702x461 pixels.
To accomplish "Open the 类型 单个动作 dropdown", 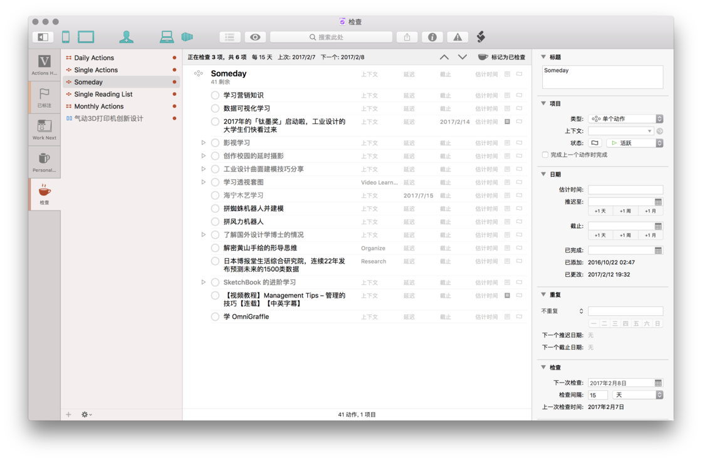I will pyautogui.click(x=626, y=118).
